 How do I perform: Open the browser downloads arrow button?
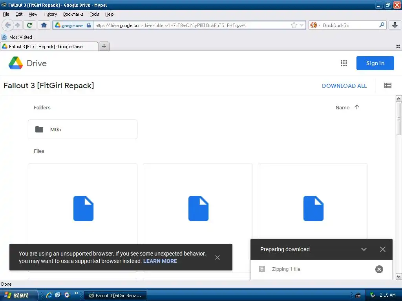point(395,25)
